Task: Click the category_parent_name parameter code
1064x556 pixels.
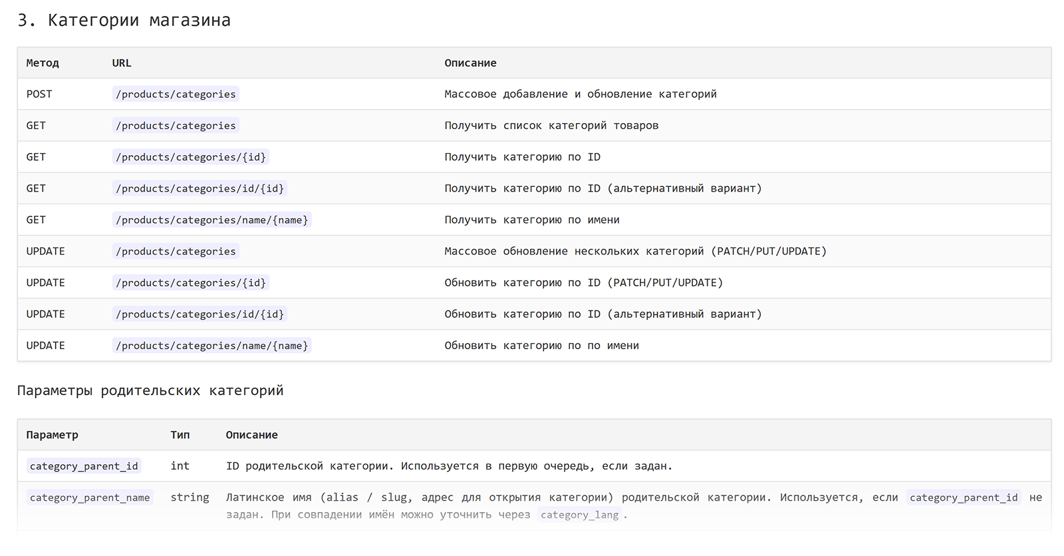Action: click(x=90, y=497)
